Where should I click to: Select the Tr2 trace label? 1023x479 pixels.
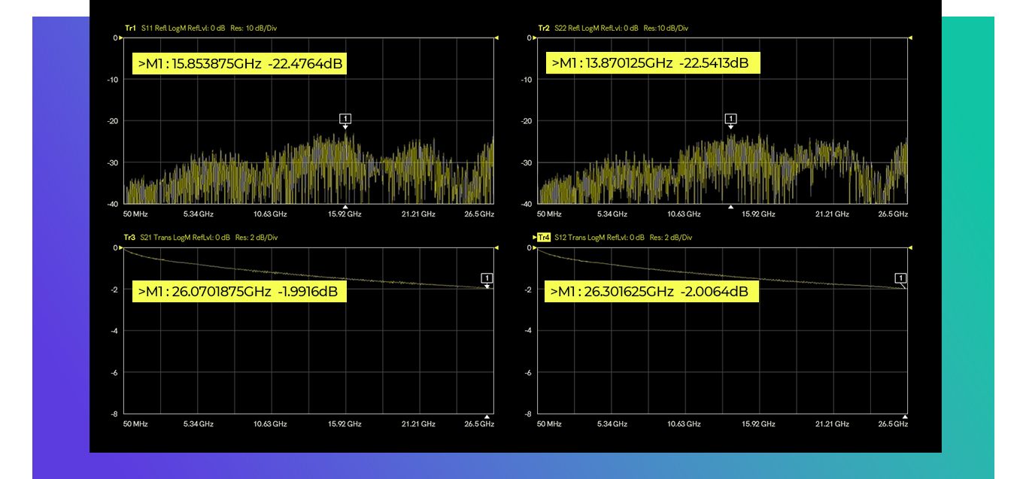tap(544, 28)
